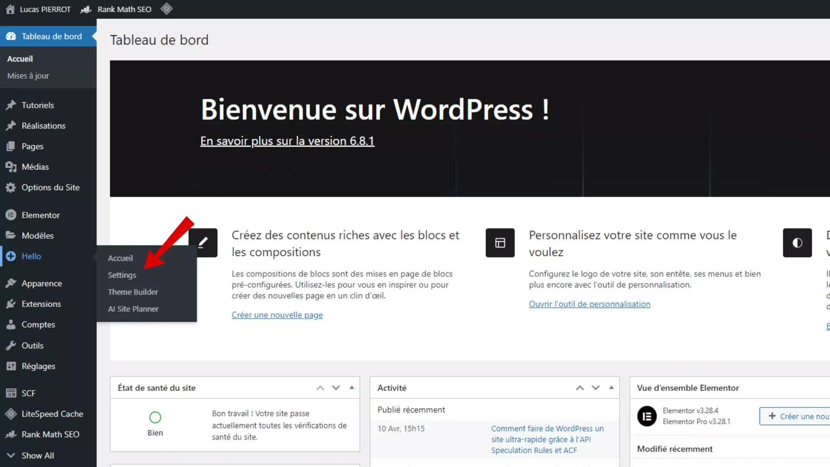Click the Pages stacked-sheets icon
The image size is (830, 467).
(11, 146)
